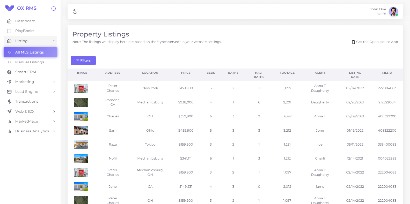Click the Smart CRM cube icon
410x204 pixels.
[9, 72]
